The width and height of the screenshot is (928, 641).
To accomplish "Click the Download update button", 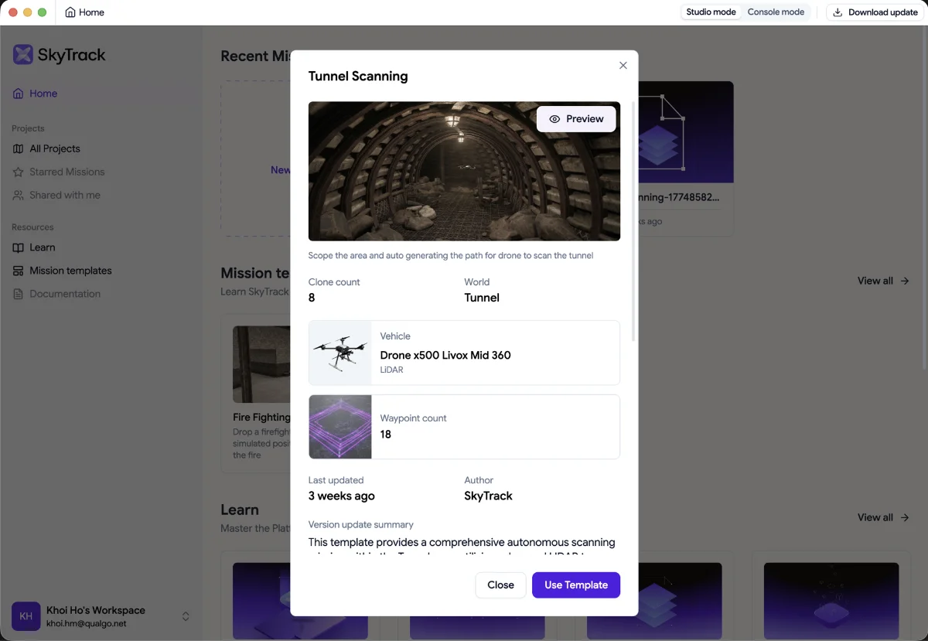I will click(x=875, y=12).
